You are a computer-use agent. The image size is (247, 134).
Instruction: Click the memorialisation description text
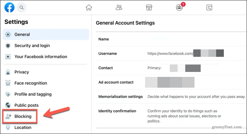pos(196,97)
